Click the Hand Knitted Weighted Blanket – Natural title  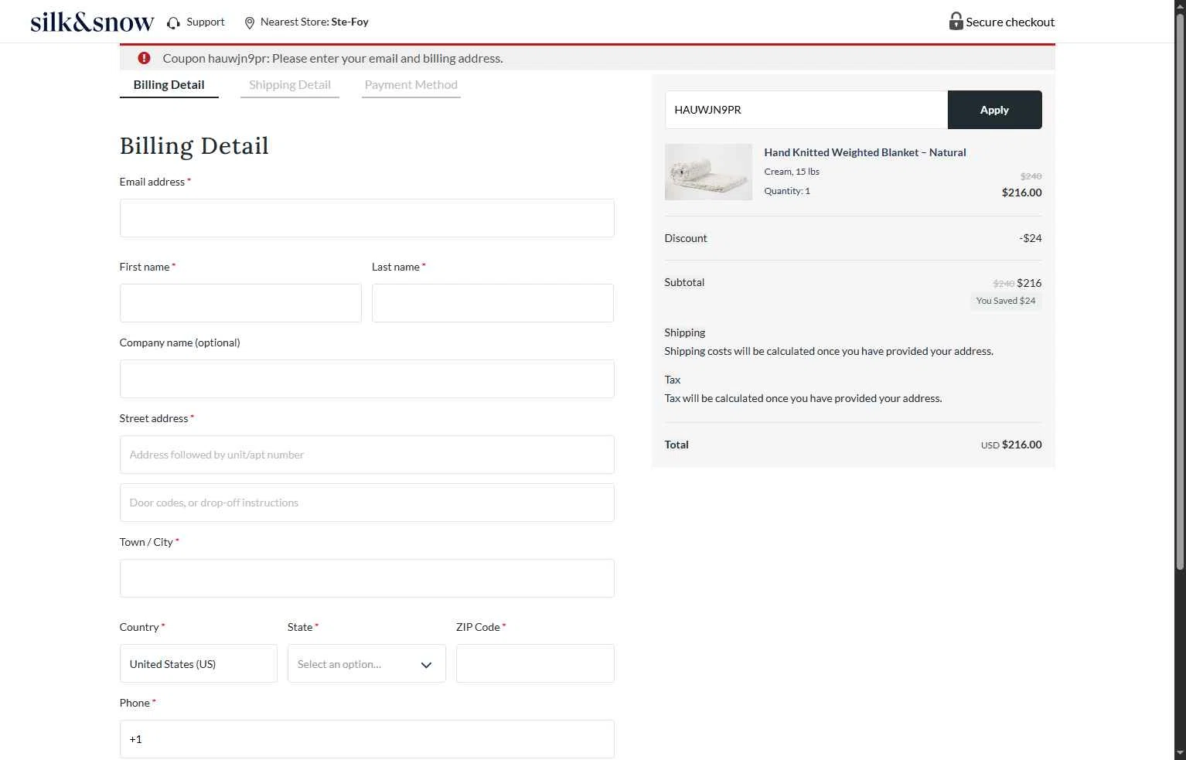[x=865, y=152]
